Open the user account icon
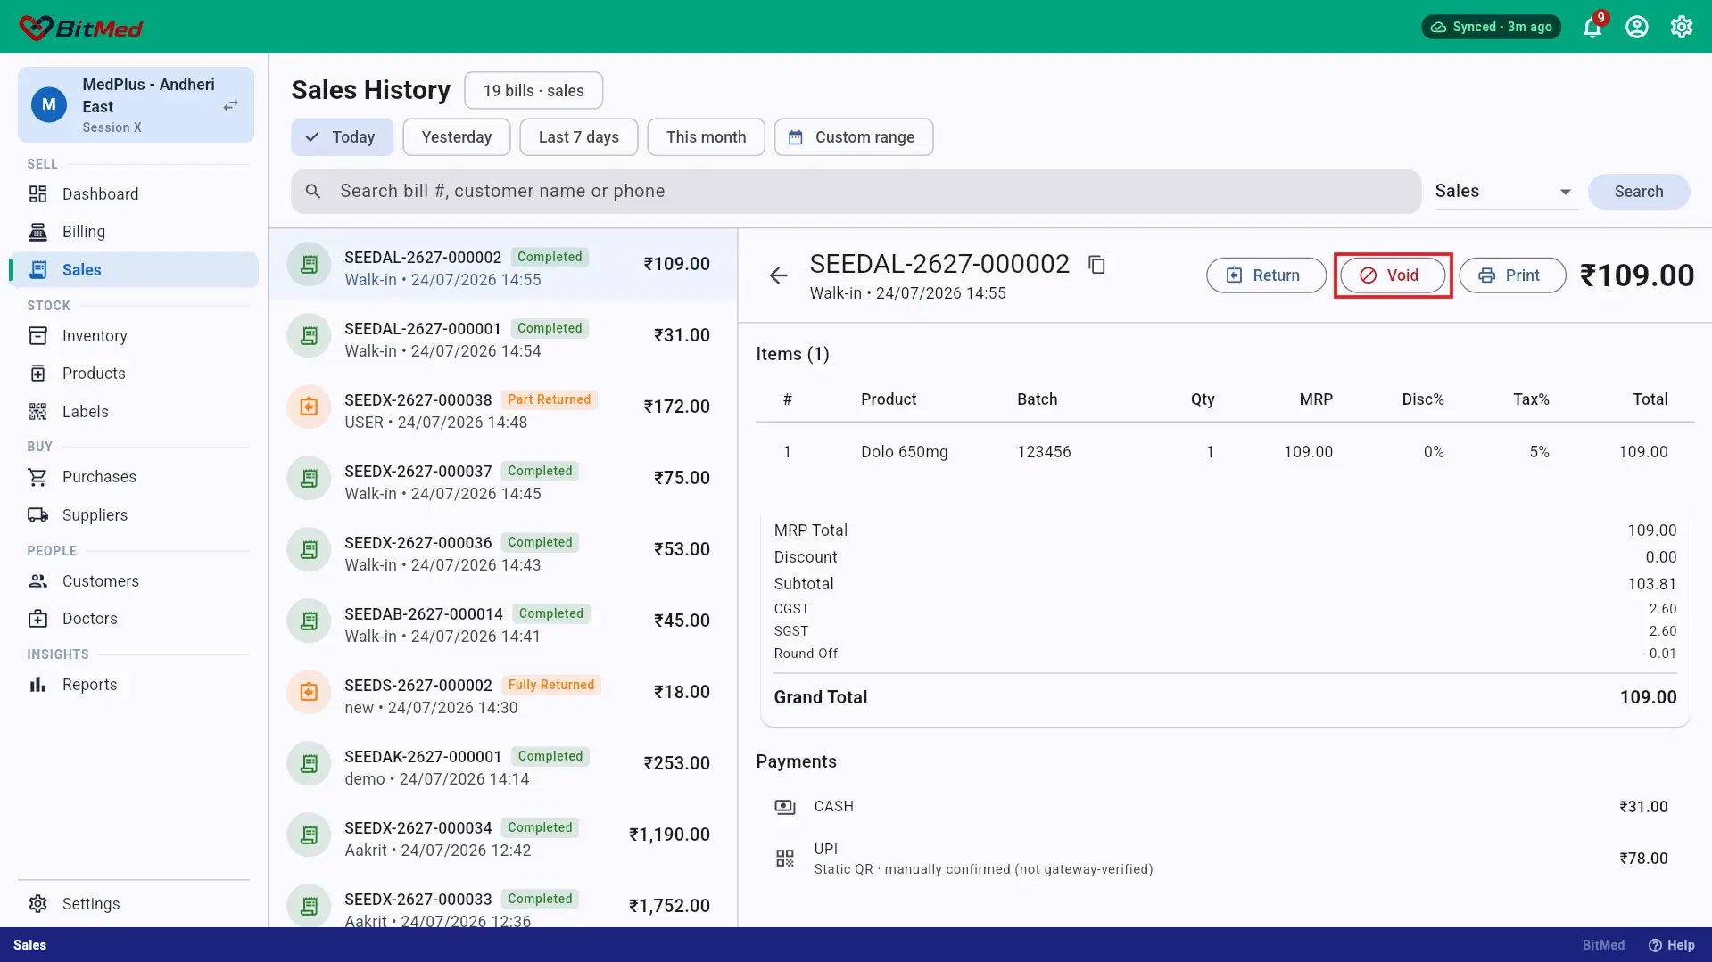The width and height of the screenshot is (1712, 962). pyautogui.click(x=1637, y=27)
